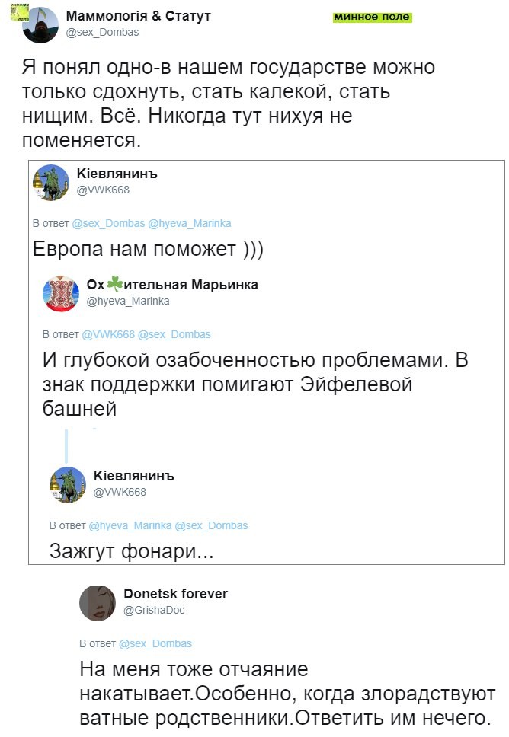Click the @hyeva_Marinka mention above "Зажгут фонари"
This screenshot has width=509, height=737.
(130, 525)
